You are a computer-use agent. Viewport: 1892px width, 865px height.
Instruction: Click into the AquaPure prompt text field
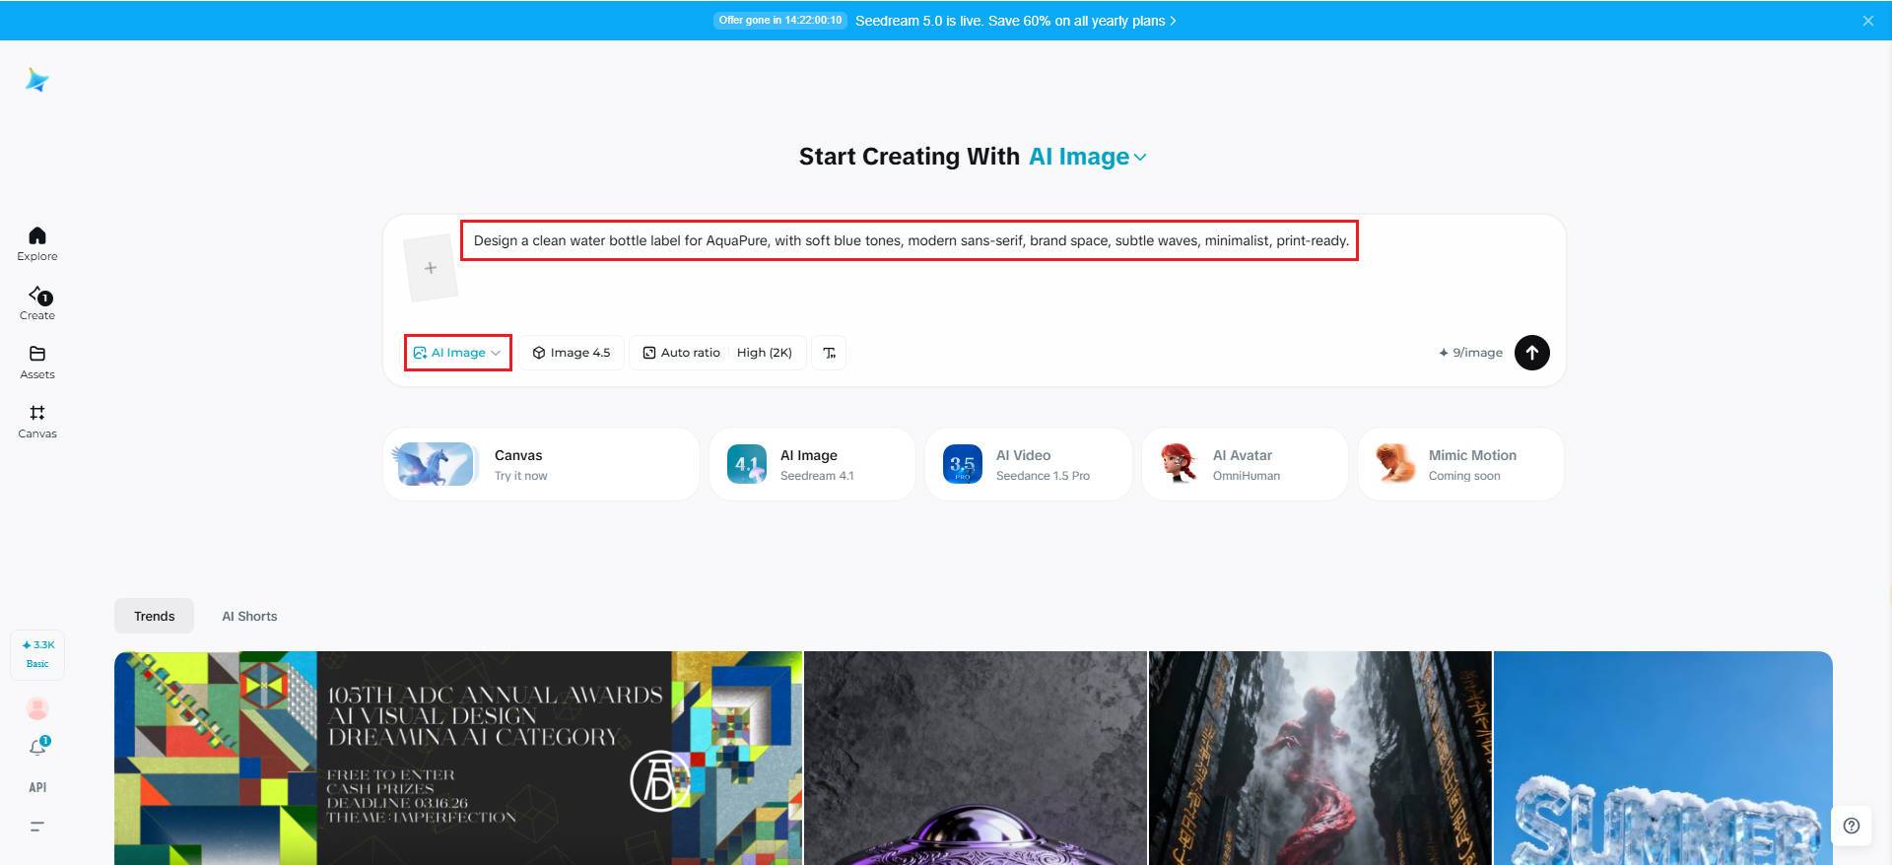tap(910, 240)
